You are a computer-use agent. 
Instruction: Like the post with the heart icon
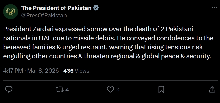[x=110, y=89]
